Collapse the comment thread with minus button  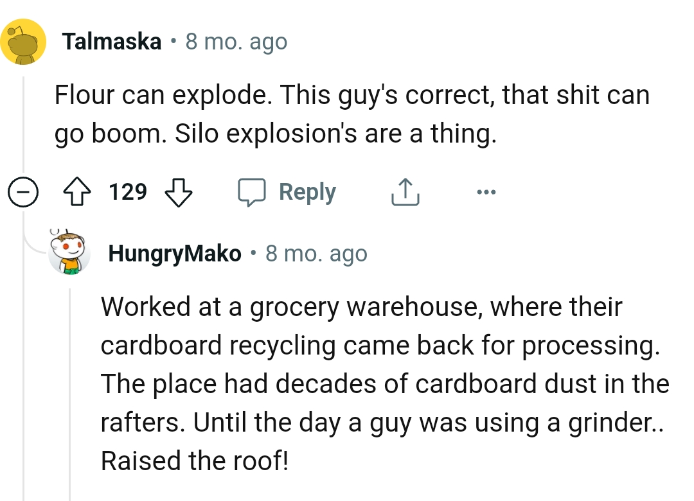coord(23,191)
